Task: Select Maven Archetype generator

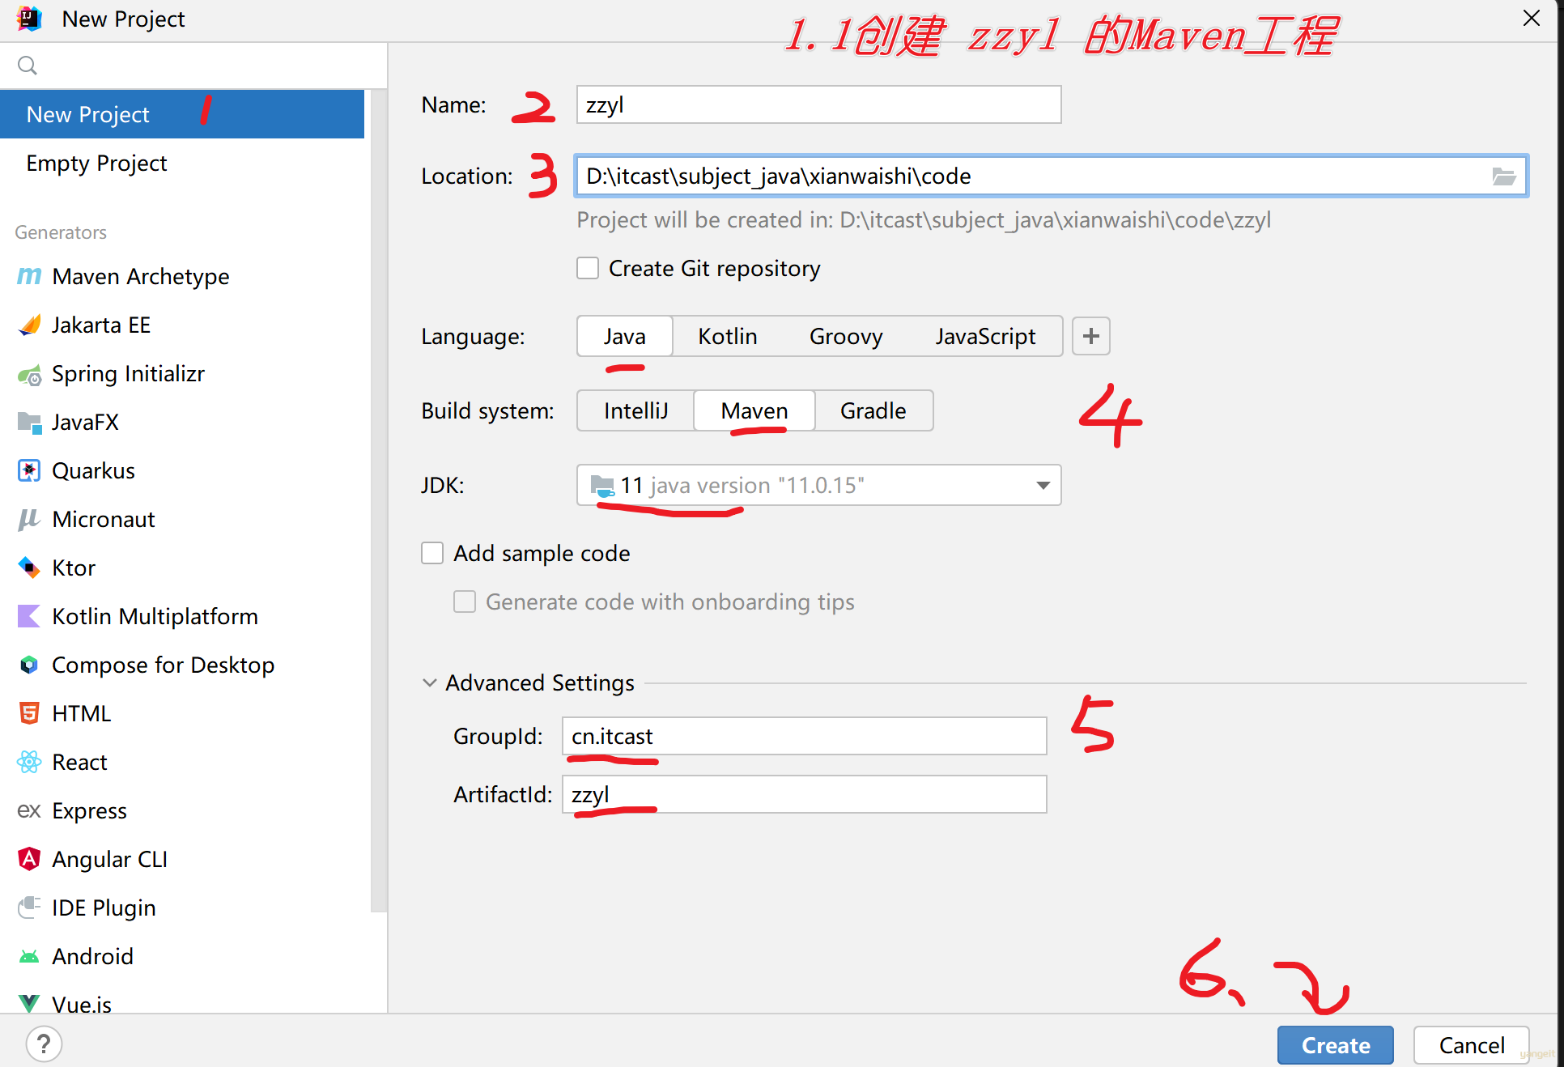Action: (182, 276)
